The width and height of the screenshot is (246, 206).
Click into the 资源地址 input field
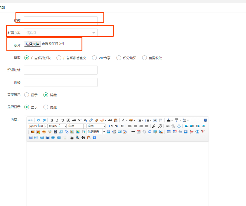(61, 70)
